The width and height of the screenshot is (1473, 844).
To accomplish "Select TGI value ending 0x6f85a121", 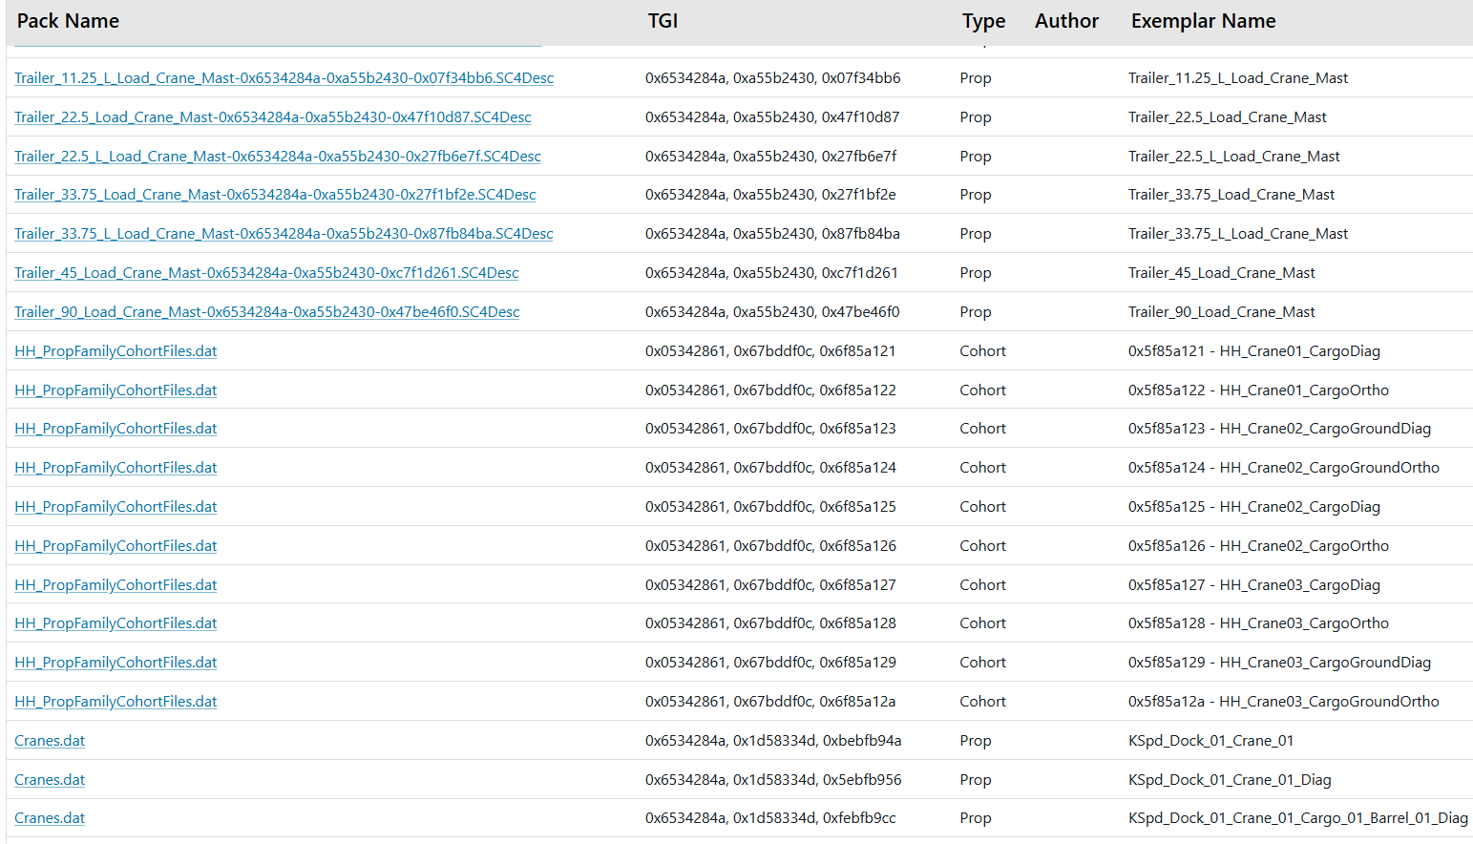I will pyautogui.click(x=770, y=351).
